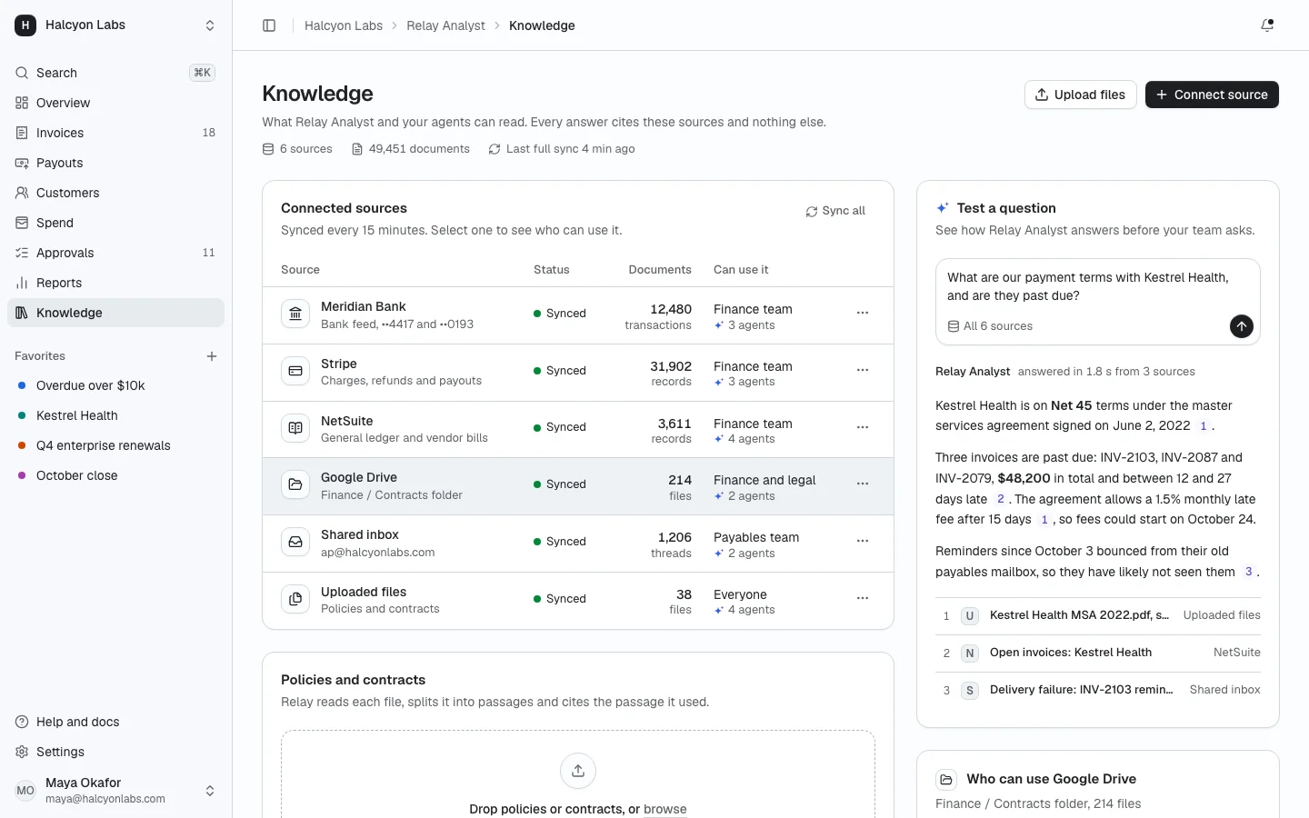Click the 6 sources database icon
The height and width of the screenshot is (818, 1309).
tap(268, 149)
